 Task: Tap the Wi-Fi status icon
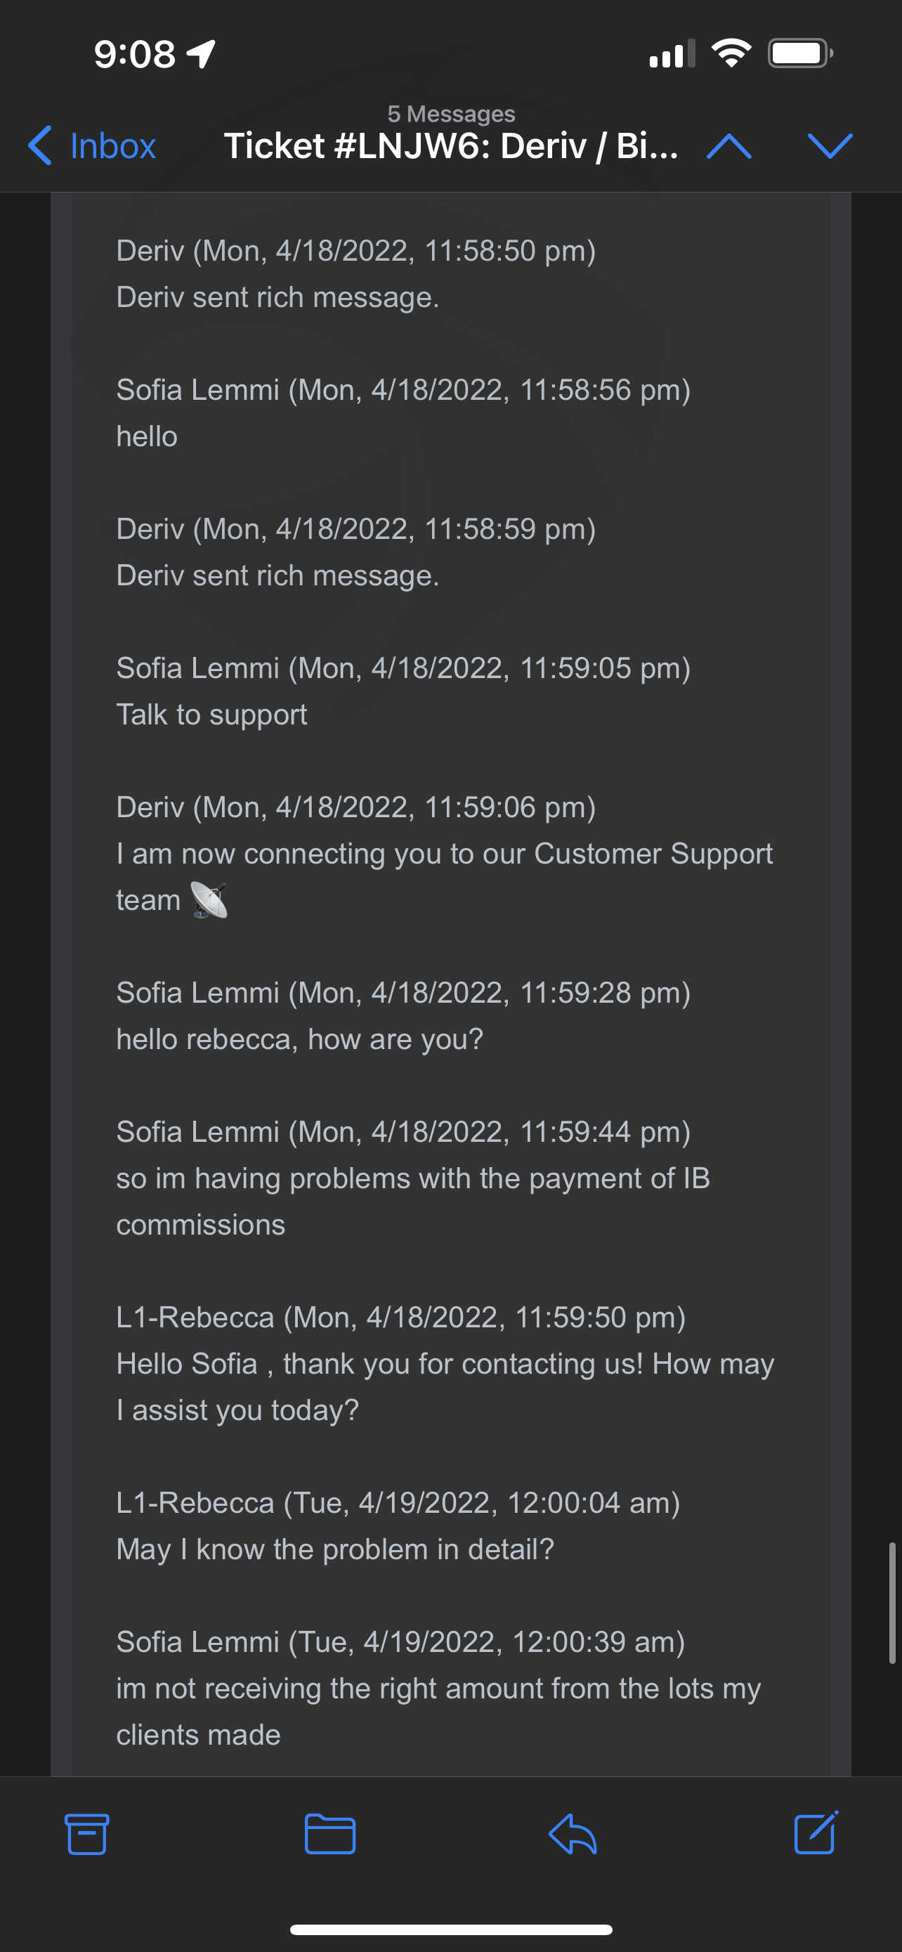coord(731,53)
